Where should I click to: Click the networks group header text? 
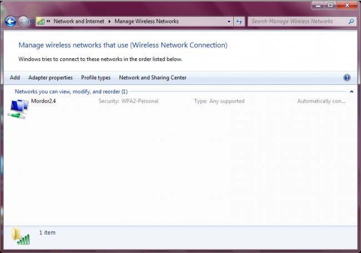tap(71, 92)
